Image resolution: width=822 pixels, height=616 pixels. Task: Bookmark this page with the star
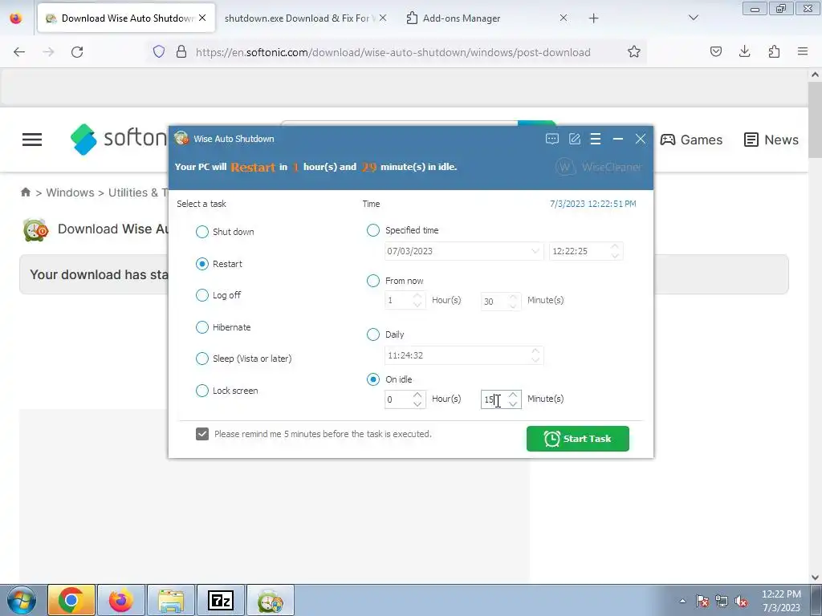click(634, 51)
